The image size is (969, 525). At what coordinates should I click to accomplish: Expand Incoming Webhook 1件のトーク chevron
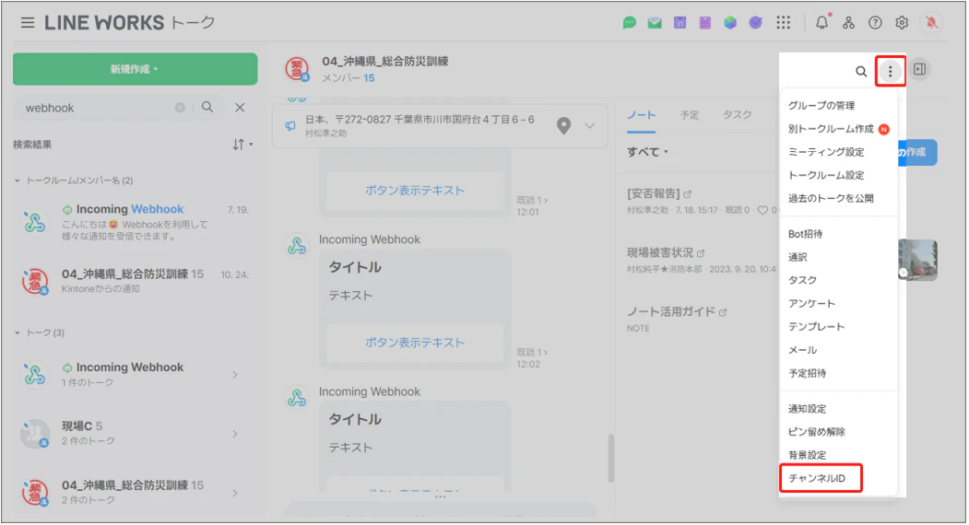[x=235, y=375]
